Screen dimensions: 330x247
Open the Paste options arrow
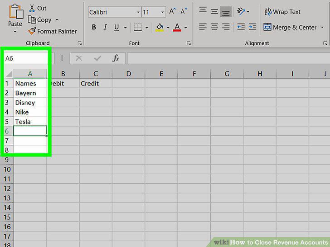point(15,32)
